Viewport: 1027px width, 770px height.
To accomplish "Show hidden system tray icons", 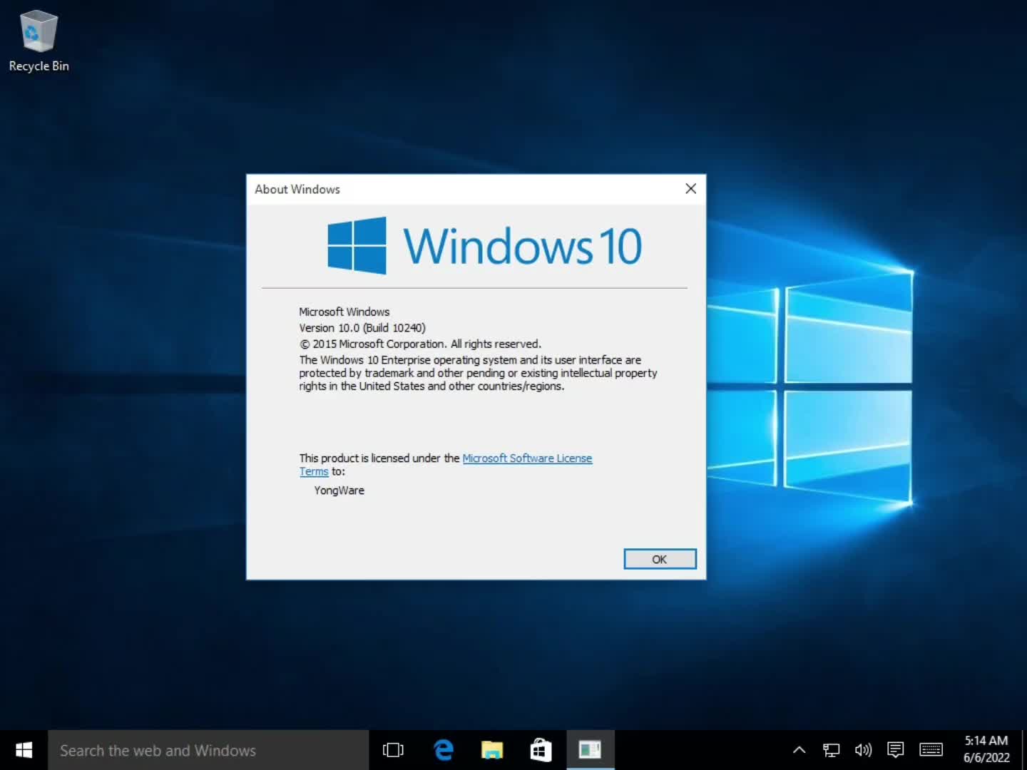I will (799, 750).
